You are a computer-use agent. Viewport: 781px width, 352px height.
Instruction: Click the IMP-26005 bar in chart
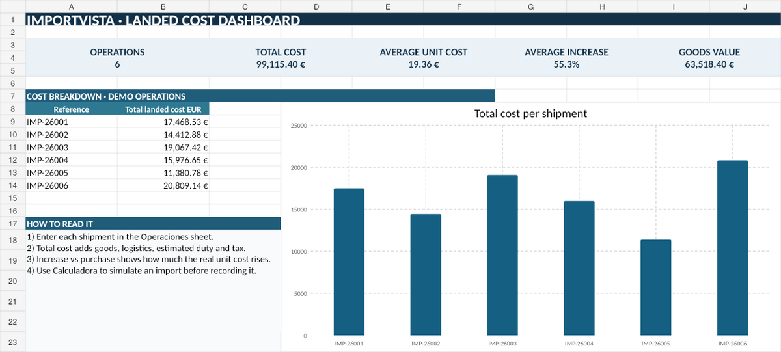point(656,287)
